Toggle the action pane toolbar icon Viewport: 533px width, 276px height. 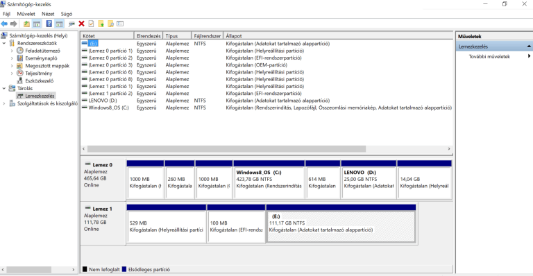click(x=59, y=24)
